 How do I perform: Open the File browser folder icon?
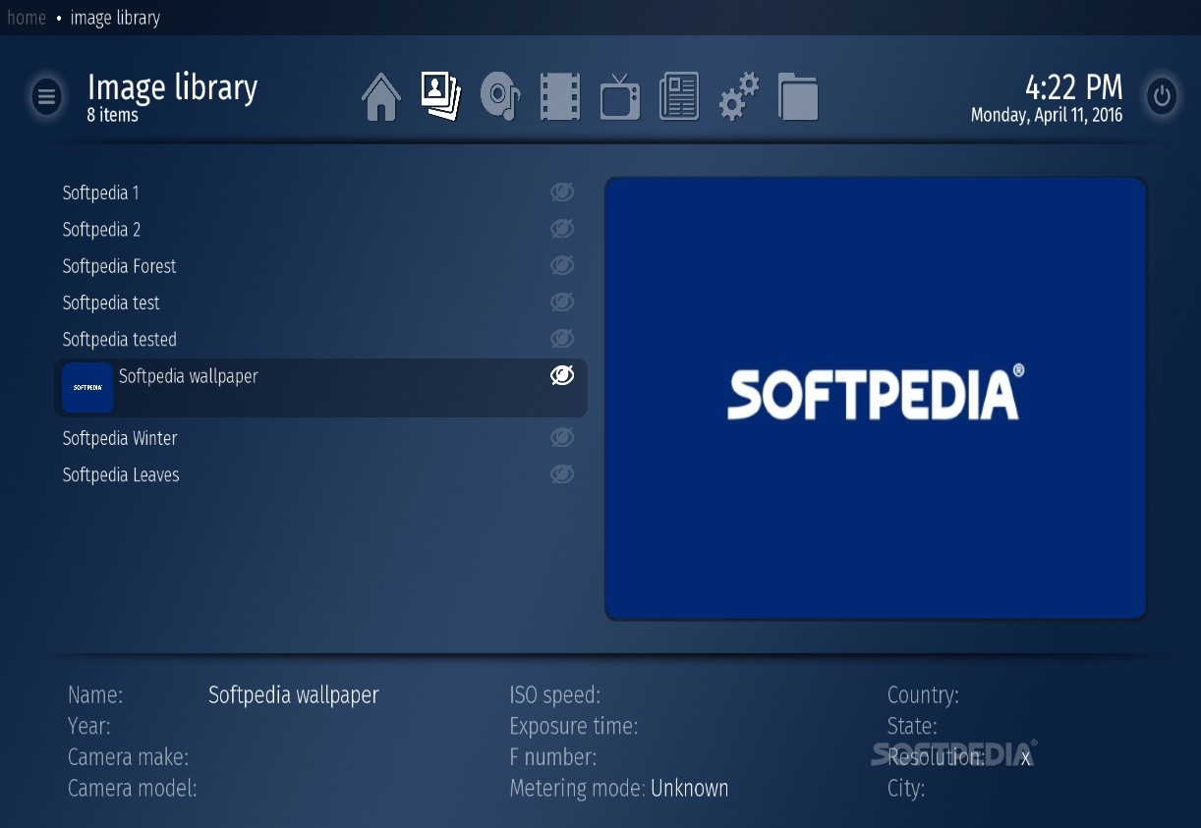[798, 97]
